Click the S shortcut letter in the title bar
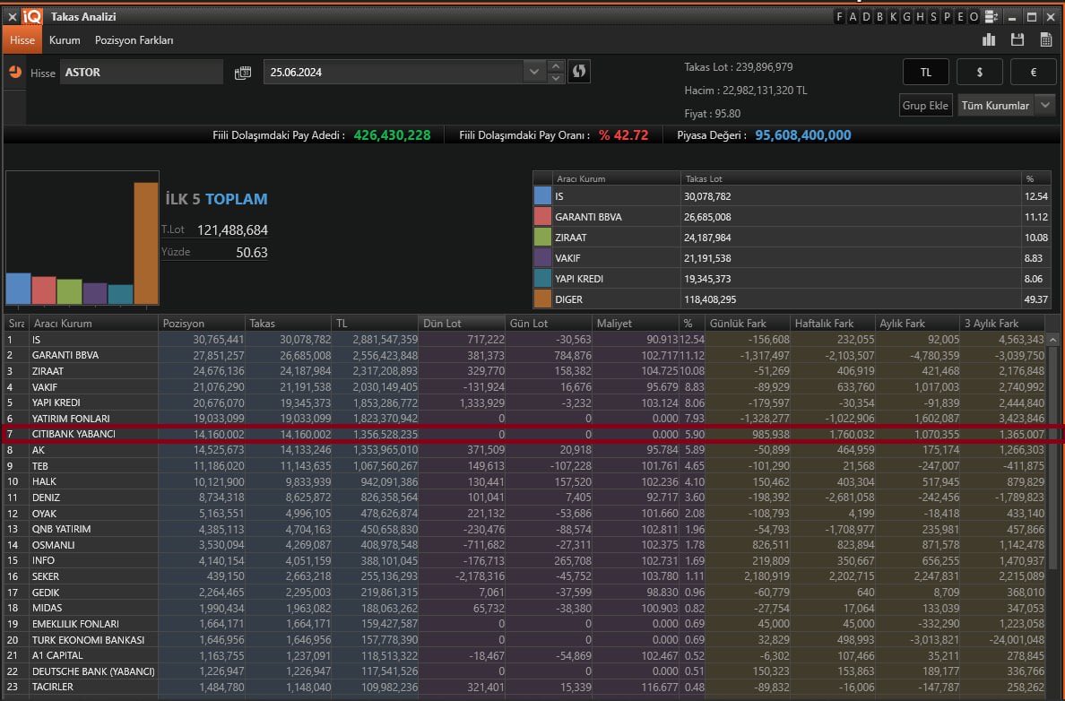 933,17
